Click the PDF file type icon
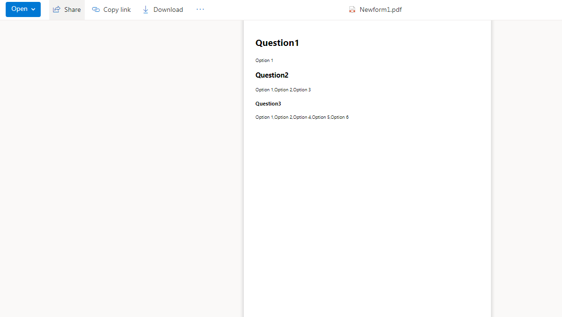Image resolution: width=562 pixels, height=317 pixels. tap(352, 9)
